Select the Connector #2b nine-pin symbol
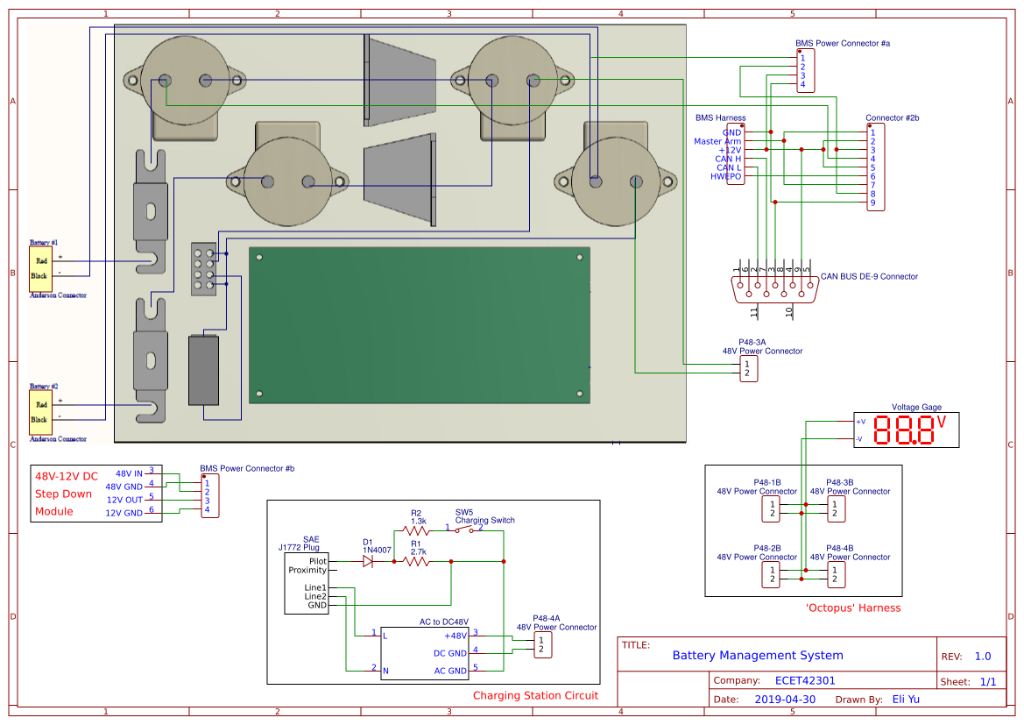 (x=876, y=167)
